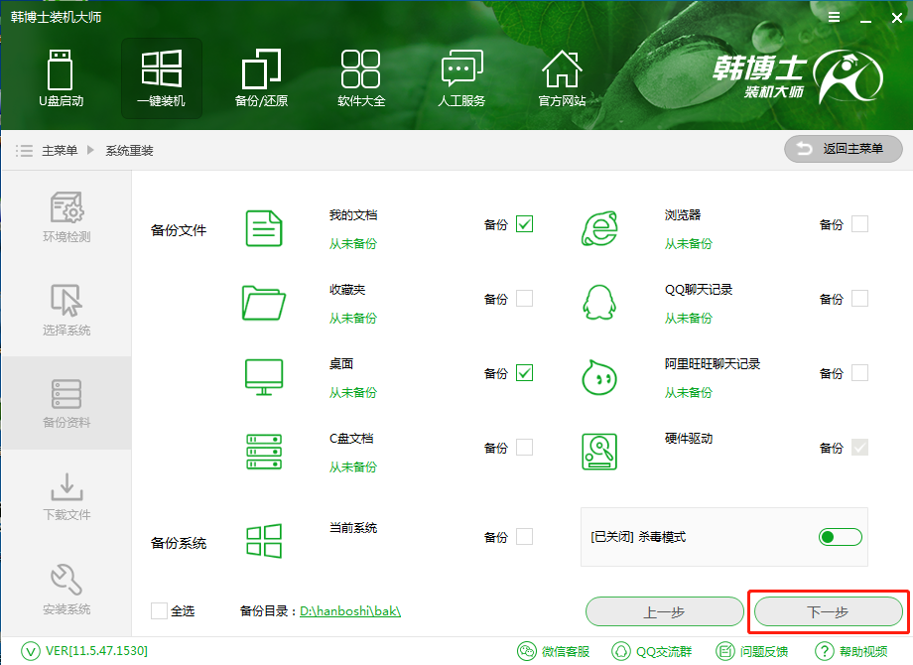The width and height of the screenshot is (913, 665).
Task: Open the D:\hanboshi\bak backup directory link
Action: pos(349,611)
